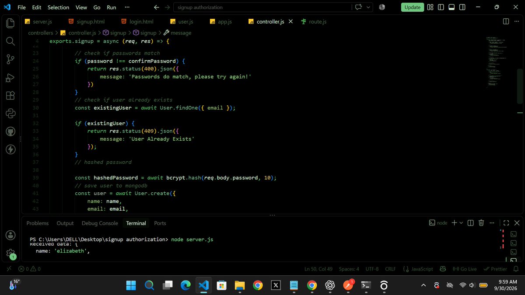This screenshot has height=295, width=525.
Task: Select the node terminal instance label
Action: pos(438,223)
